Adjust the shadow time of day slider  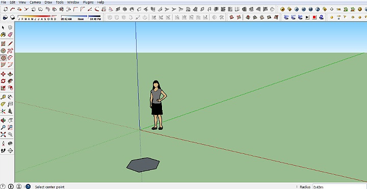click(81, 17)
